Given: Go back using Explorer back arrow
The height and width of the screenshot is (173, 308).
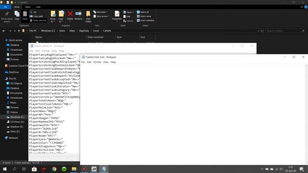Looking at the screenshot, I should tap(4, 31).
